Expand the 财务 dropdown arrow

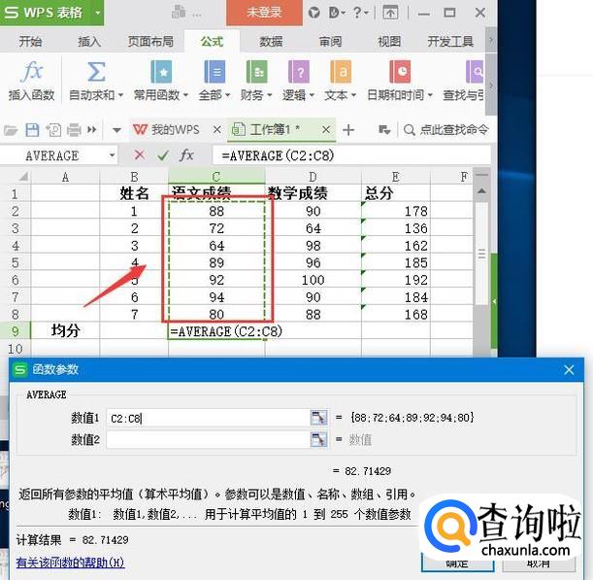[x=270, y=95]
